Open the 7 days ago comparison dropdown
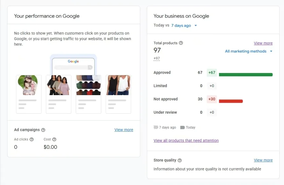Screen dimensions: 284x185 click(184, 25)
